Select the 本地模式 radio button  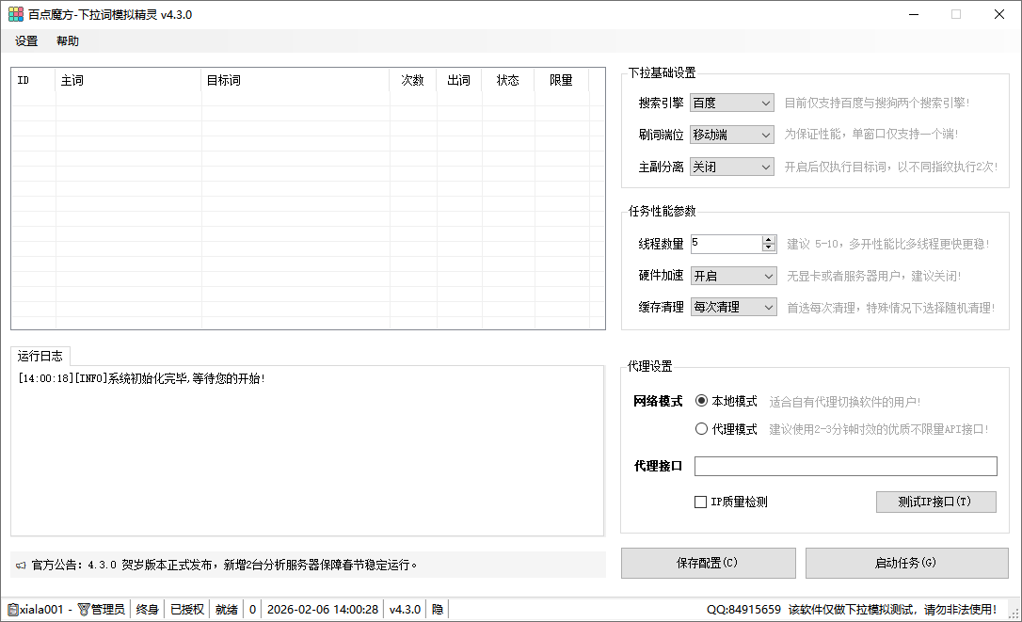tap(701, 401)
